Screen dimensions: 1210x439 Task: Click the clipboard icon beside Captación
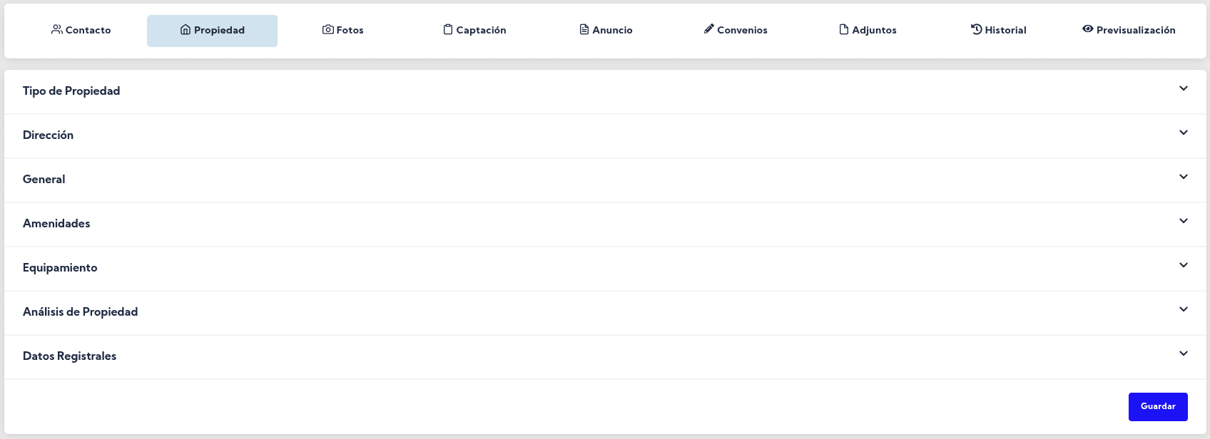click(x=448, y=30)
